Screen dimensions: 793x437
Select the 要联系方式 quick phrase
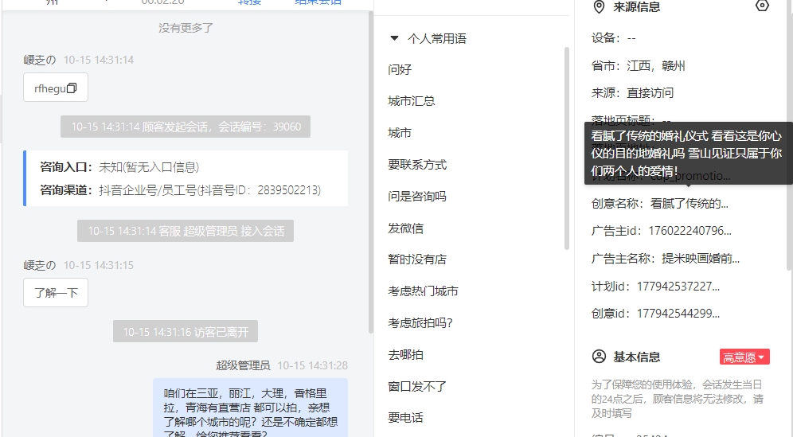tap(417, 165)
